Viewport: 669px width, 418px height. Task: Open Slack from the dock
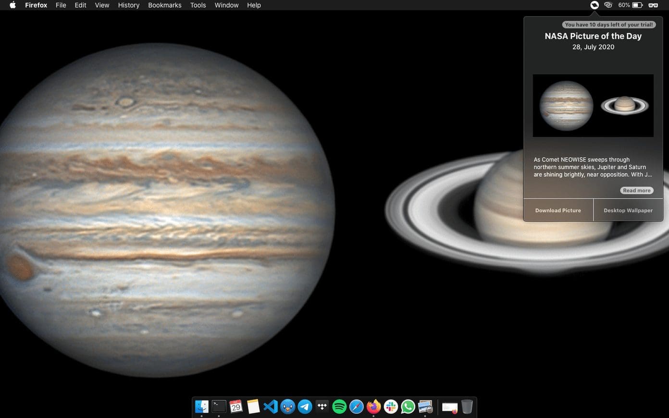pyautogui.click(x=391, y=406)
